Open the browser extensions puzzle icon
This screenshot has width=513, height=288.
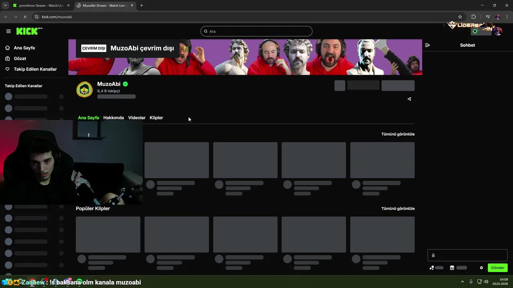tap(473, 17)
